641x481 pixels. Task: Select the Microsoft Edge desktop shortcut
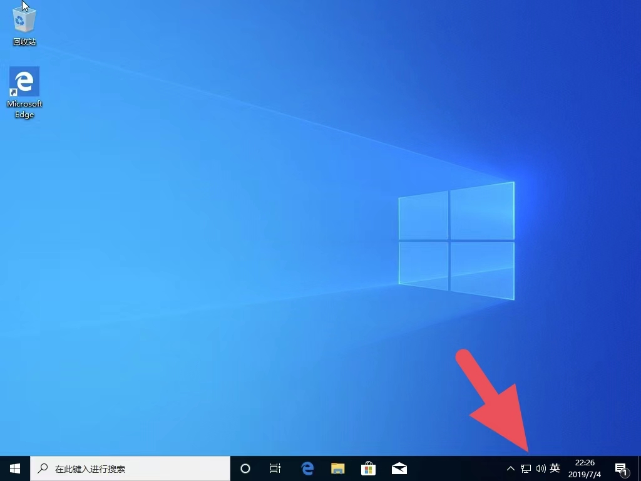coord(24,93)
